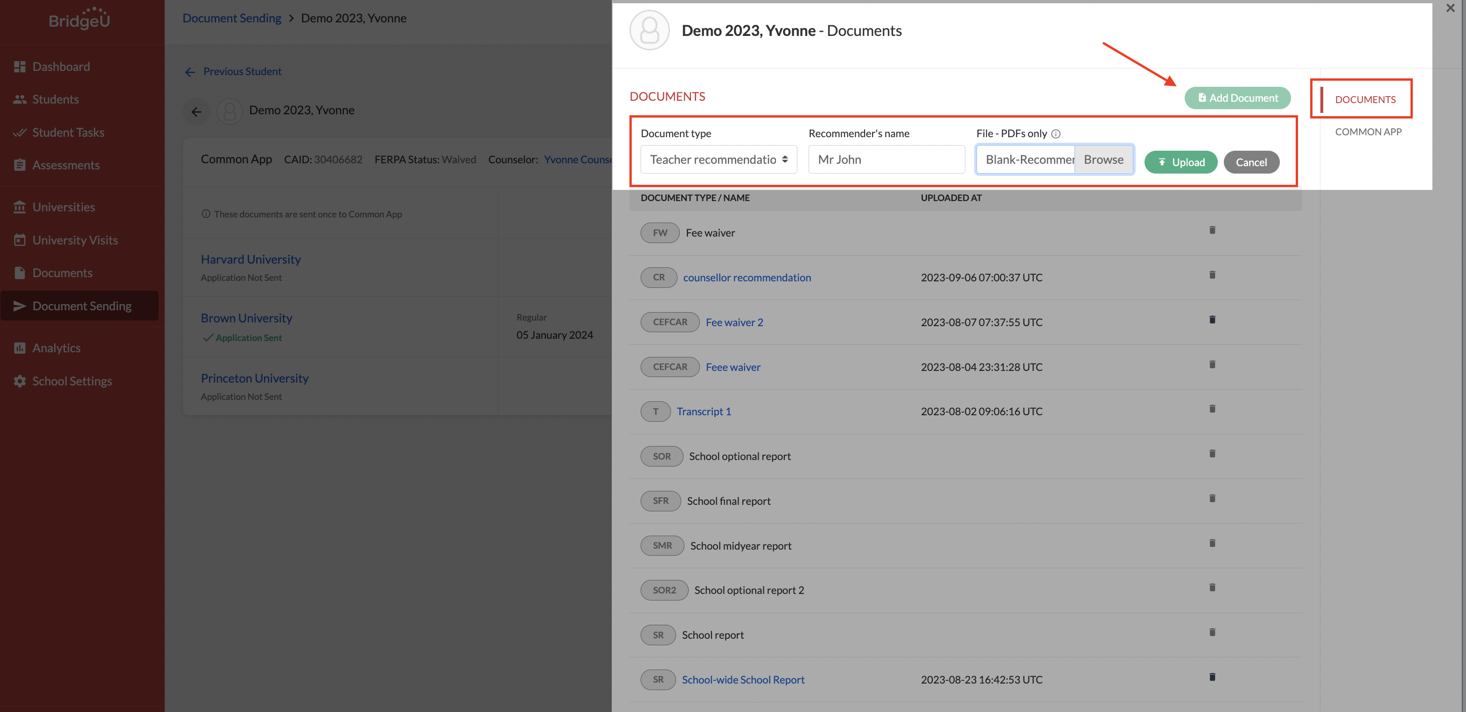
Task: Delete the Feee waiver document
Action: coord(1212,364)
